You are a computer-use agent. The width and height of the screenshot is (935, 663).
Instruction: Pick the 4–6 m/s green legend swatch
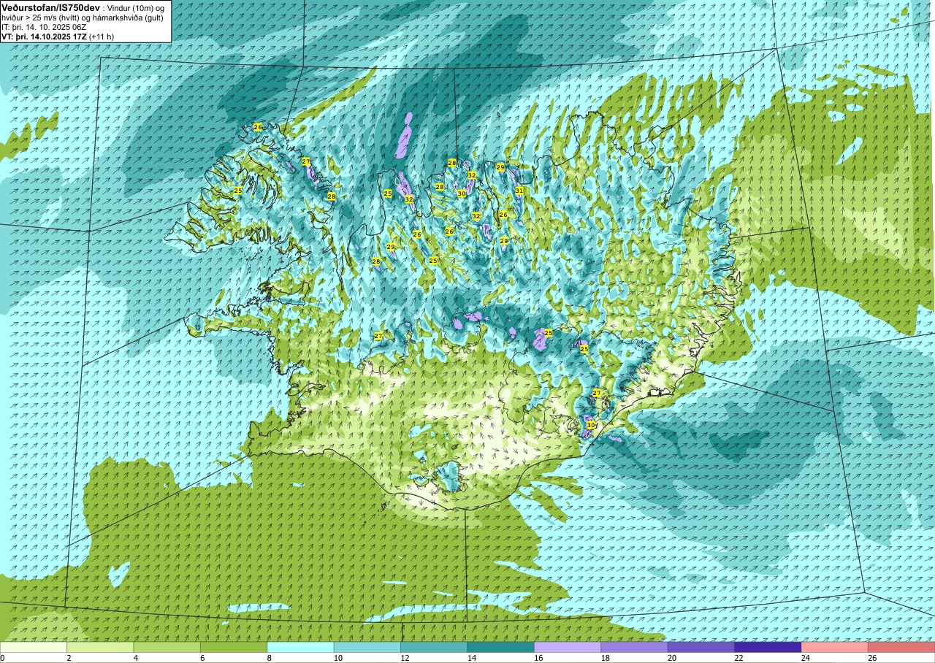167,647
